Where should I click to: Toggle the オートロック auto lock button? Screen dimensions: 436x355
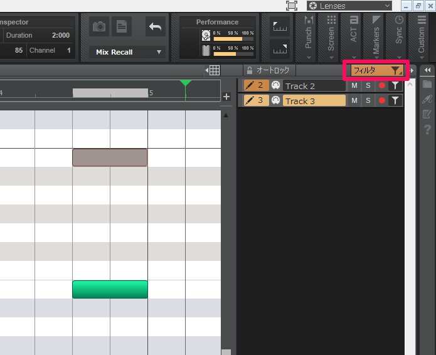point(269,70)
